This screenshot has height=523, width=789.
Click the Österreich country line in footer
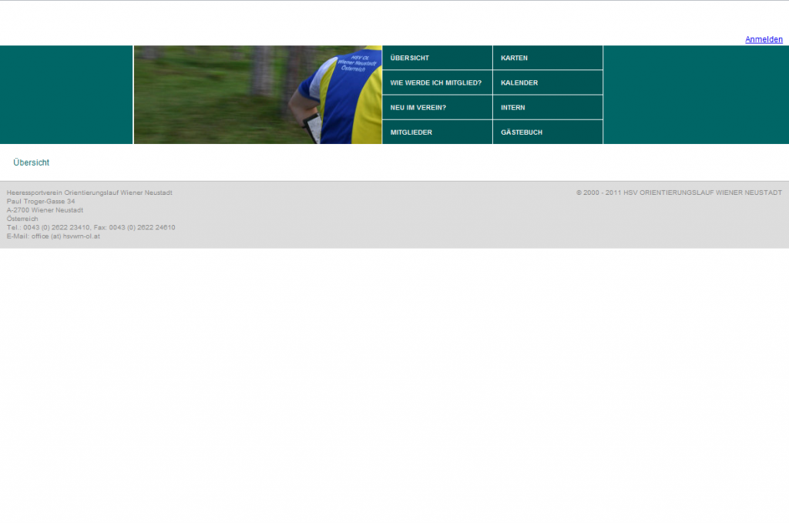(22, 219)
